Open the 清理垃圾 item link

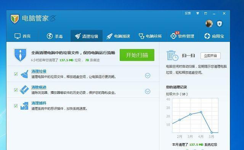click(39, 71)
